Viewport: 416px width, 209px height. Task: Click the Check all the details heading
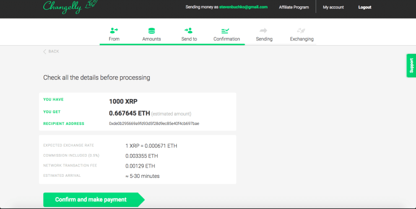[x=97, y=77]
